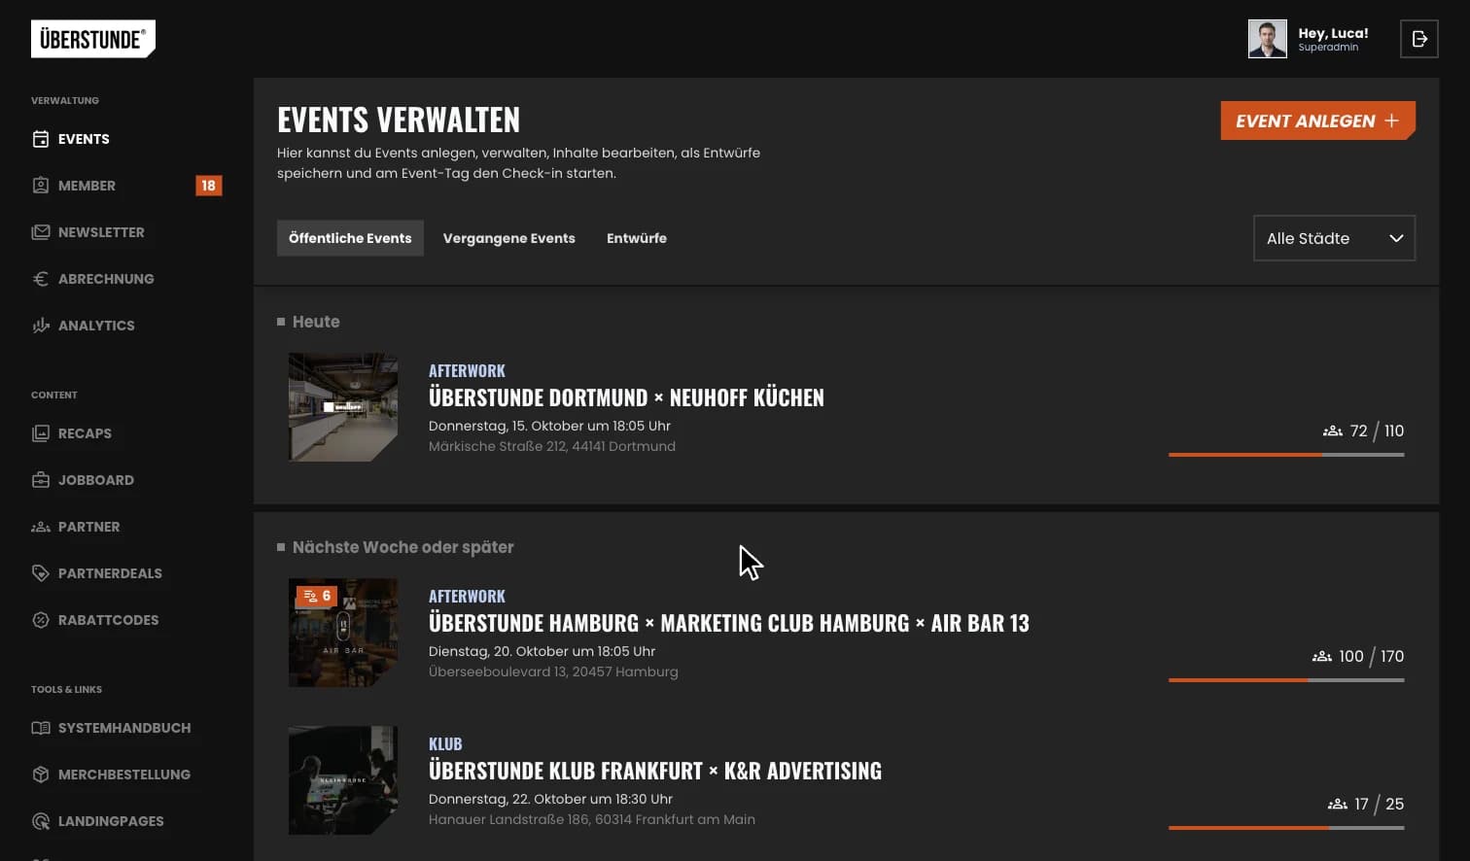Click the logout icon button
This screenshot has height=861, width=1470.
pos(1418,39)
